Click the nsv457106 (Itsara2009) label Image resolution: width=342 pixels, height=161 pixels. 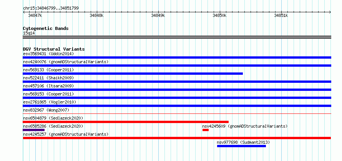(48, 86)
